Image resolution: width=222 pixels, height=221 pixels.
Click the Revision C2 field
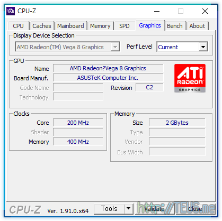[x=149, y=87]
